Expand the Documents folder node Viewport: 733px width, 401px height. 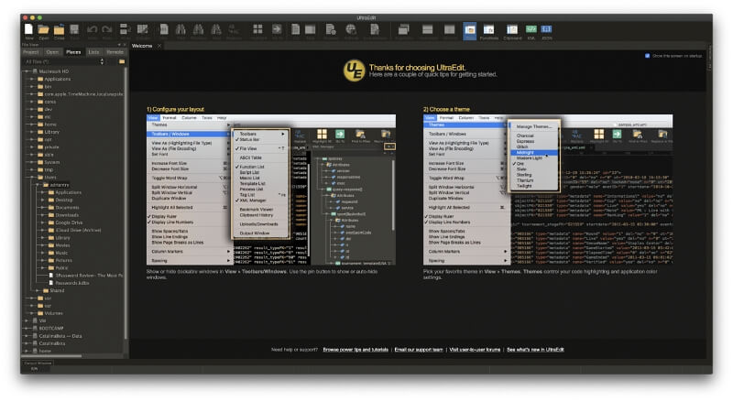pyautogui.click(x=44, y=208)
